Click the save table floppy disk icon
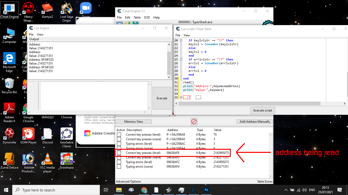348x195 pixels. tap(135, 23)
